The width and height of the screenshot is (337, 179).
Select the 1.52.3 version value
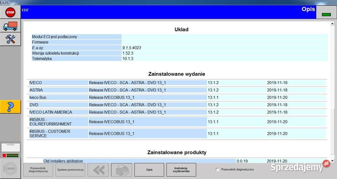point(128,53)
